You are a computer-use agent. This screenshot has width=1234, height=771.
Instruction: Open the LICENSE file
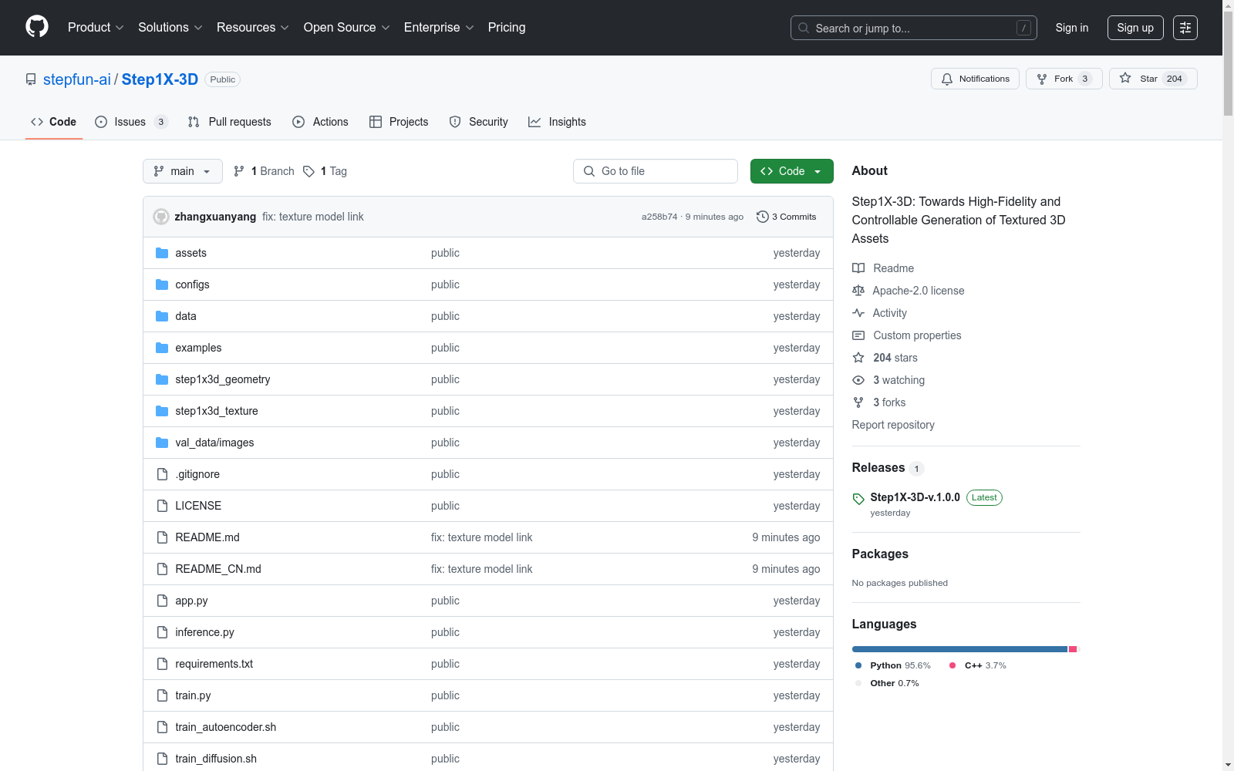click(198, 506)
